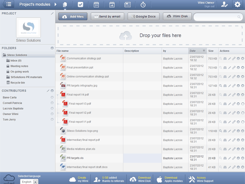The width and height of the screenshot is (245, 184).
Task: Open the Documents module icon in top bar
Action: (x=65, y=5)
